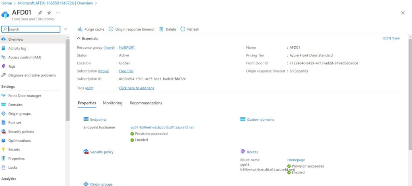
Task: Click the edit link beside Tags
Action: (x=89, y=88)
